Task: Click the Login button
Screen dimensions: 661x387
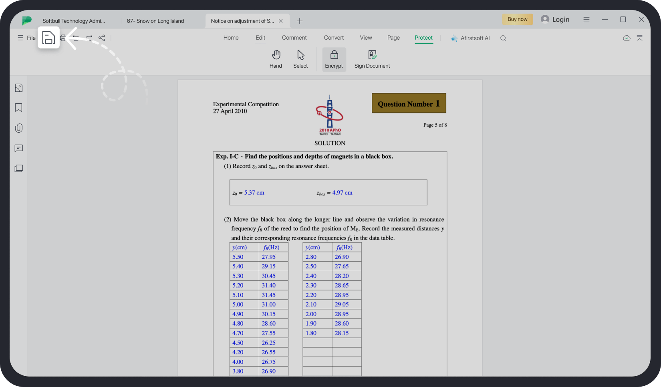Action: tap(561, 19)
